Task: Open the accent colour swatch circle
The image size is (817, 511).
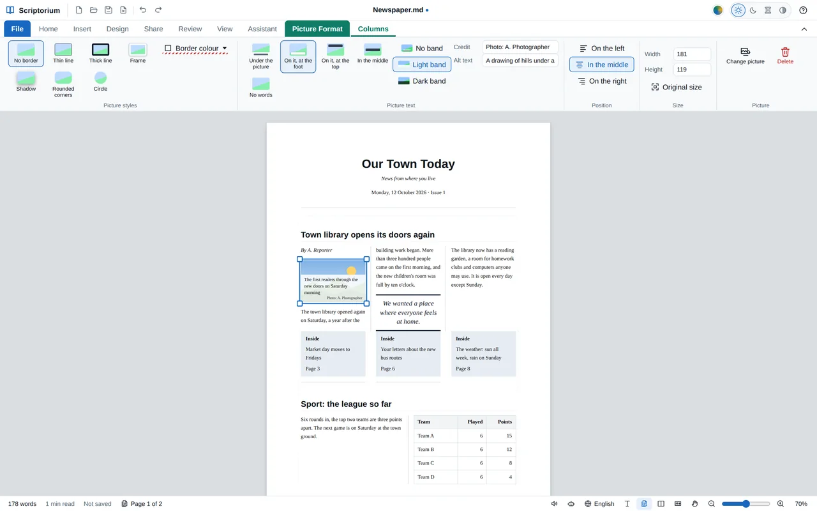Action: (718, 10)
